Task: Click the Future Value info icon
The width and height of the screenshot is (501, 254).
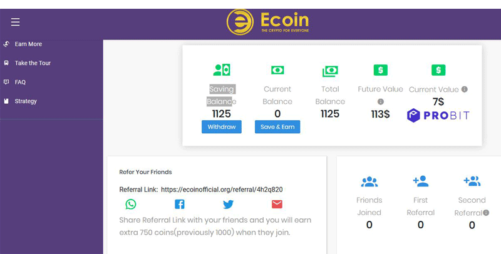Action: coord(381,102)
